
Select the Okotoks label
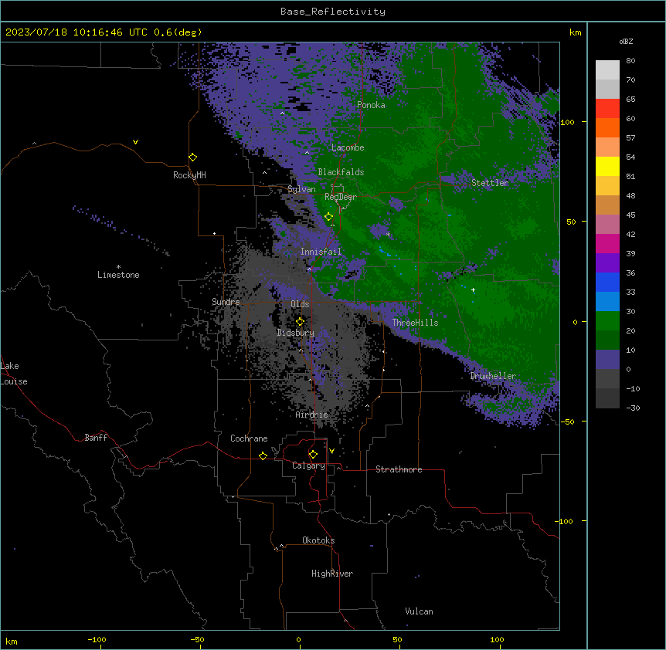click(318, 540)
